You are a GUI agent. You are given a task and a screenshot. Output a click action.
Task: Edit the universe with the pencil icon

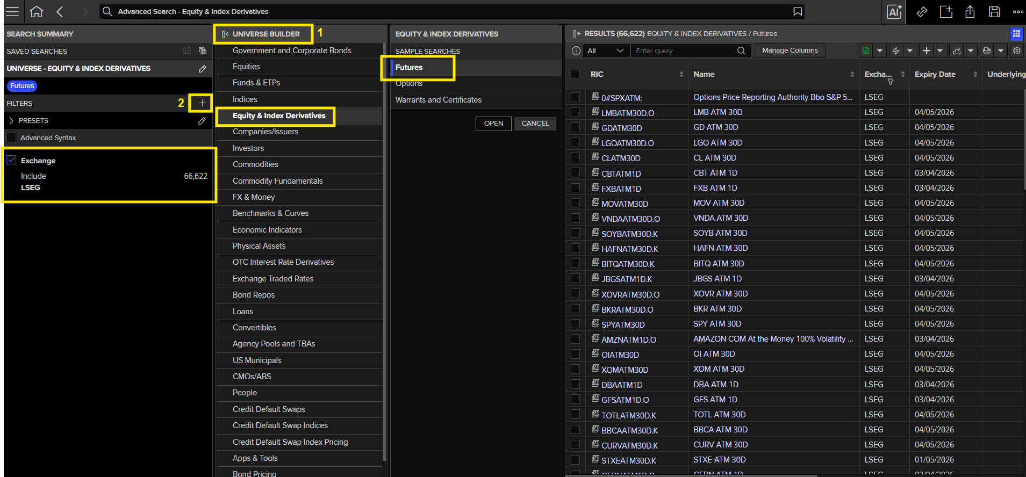tap(202, 69)
